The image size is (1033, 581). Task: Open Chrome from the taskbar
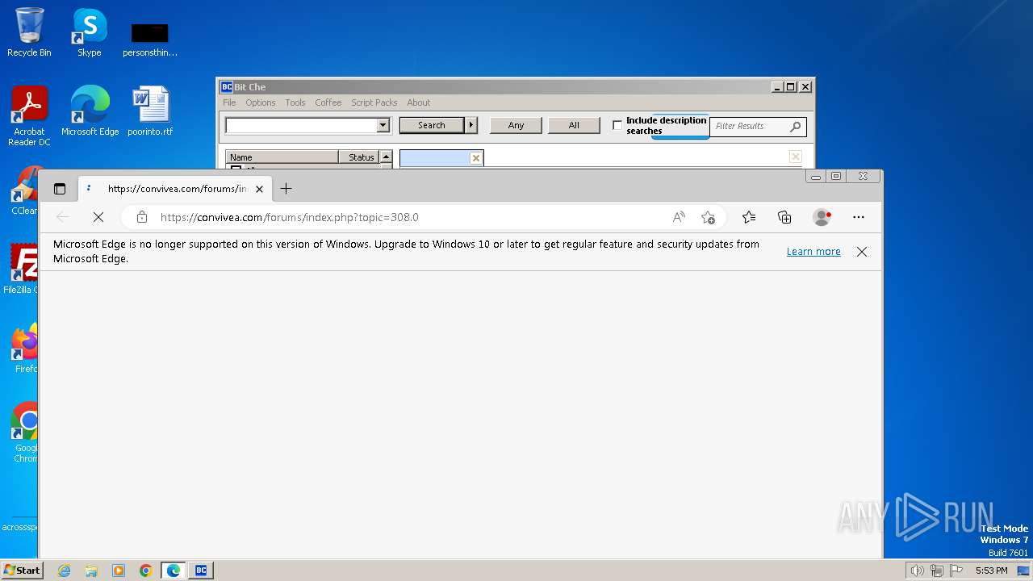click(x=146, y=571)
